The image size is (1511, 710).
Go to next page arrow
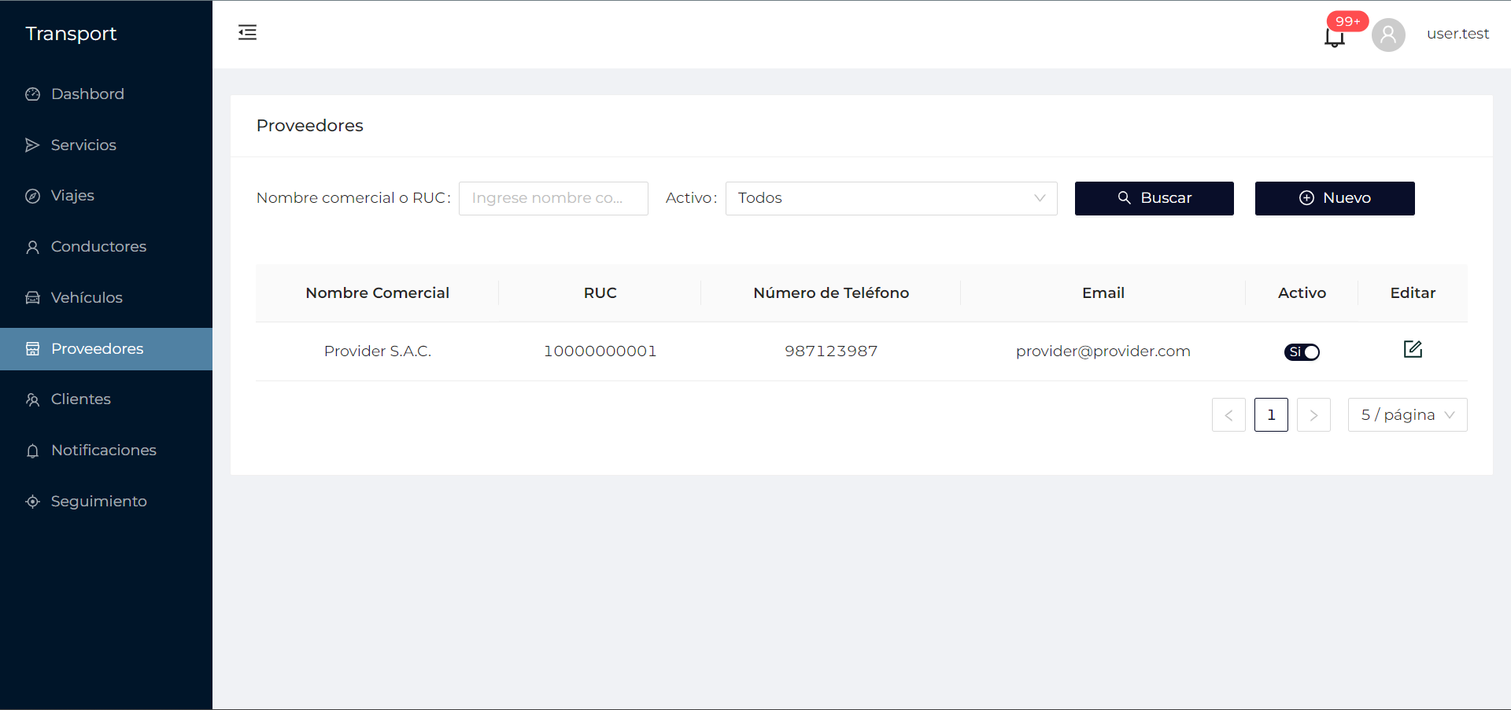click(1313, 414)
